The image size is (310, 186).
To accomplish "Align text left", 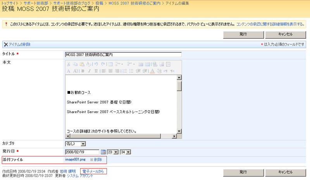I will point(103,71).
